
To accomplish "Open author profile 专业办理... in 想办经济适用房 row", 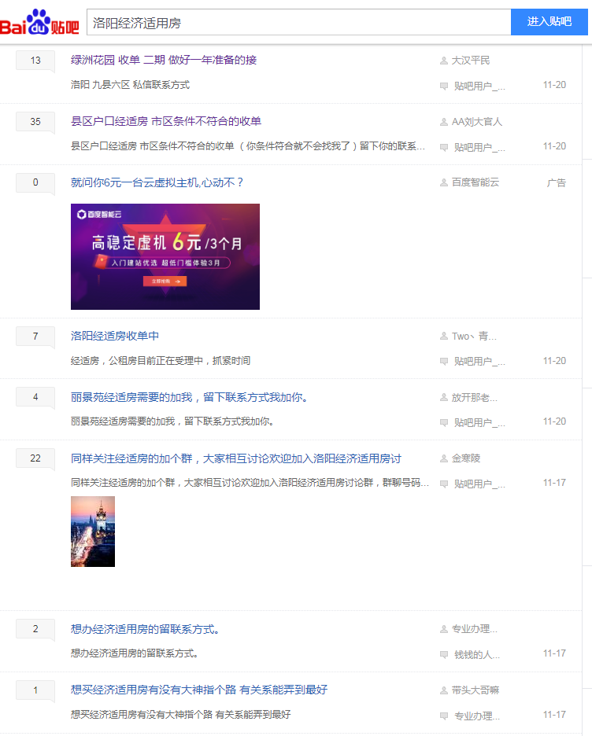I will (475, 629).
